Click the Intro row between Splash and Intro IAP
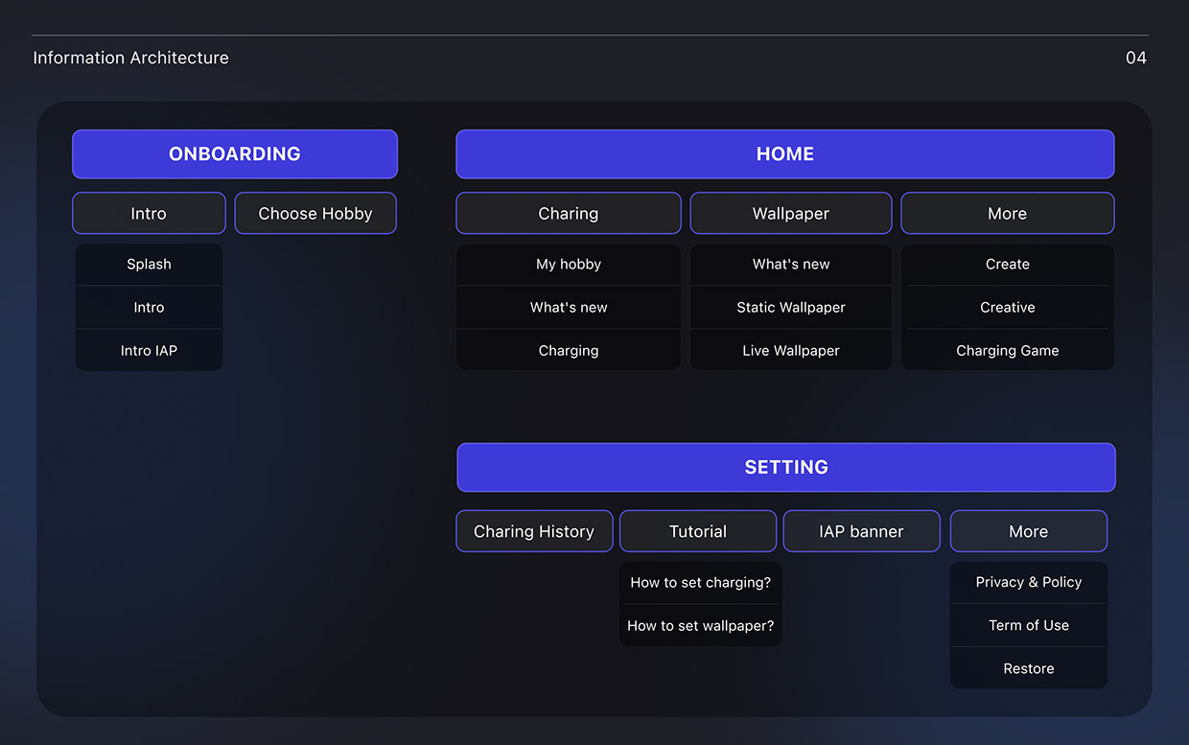Viewport: 1189px width, 745px height. point(149,308)
